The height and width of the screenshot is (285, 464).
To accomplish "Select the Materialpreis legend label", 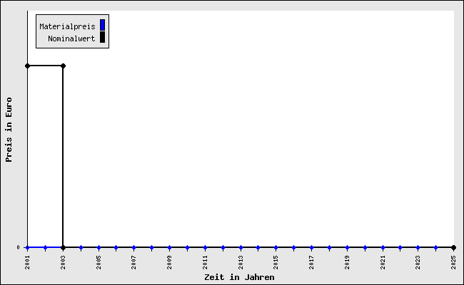I will coord(67,26).
